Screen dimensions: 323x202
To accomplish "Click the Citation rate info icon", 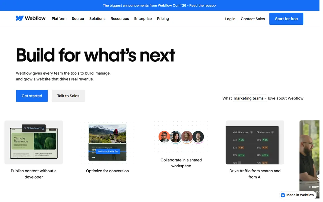I will (272, 132).
